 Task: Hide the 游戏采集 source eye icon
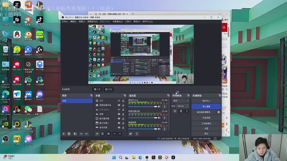(119, 127)
